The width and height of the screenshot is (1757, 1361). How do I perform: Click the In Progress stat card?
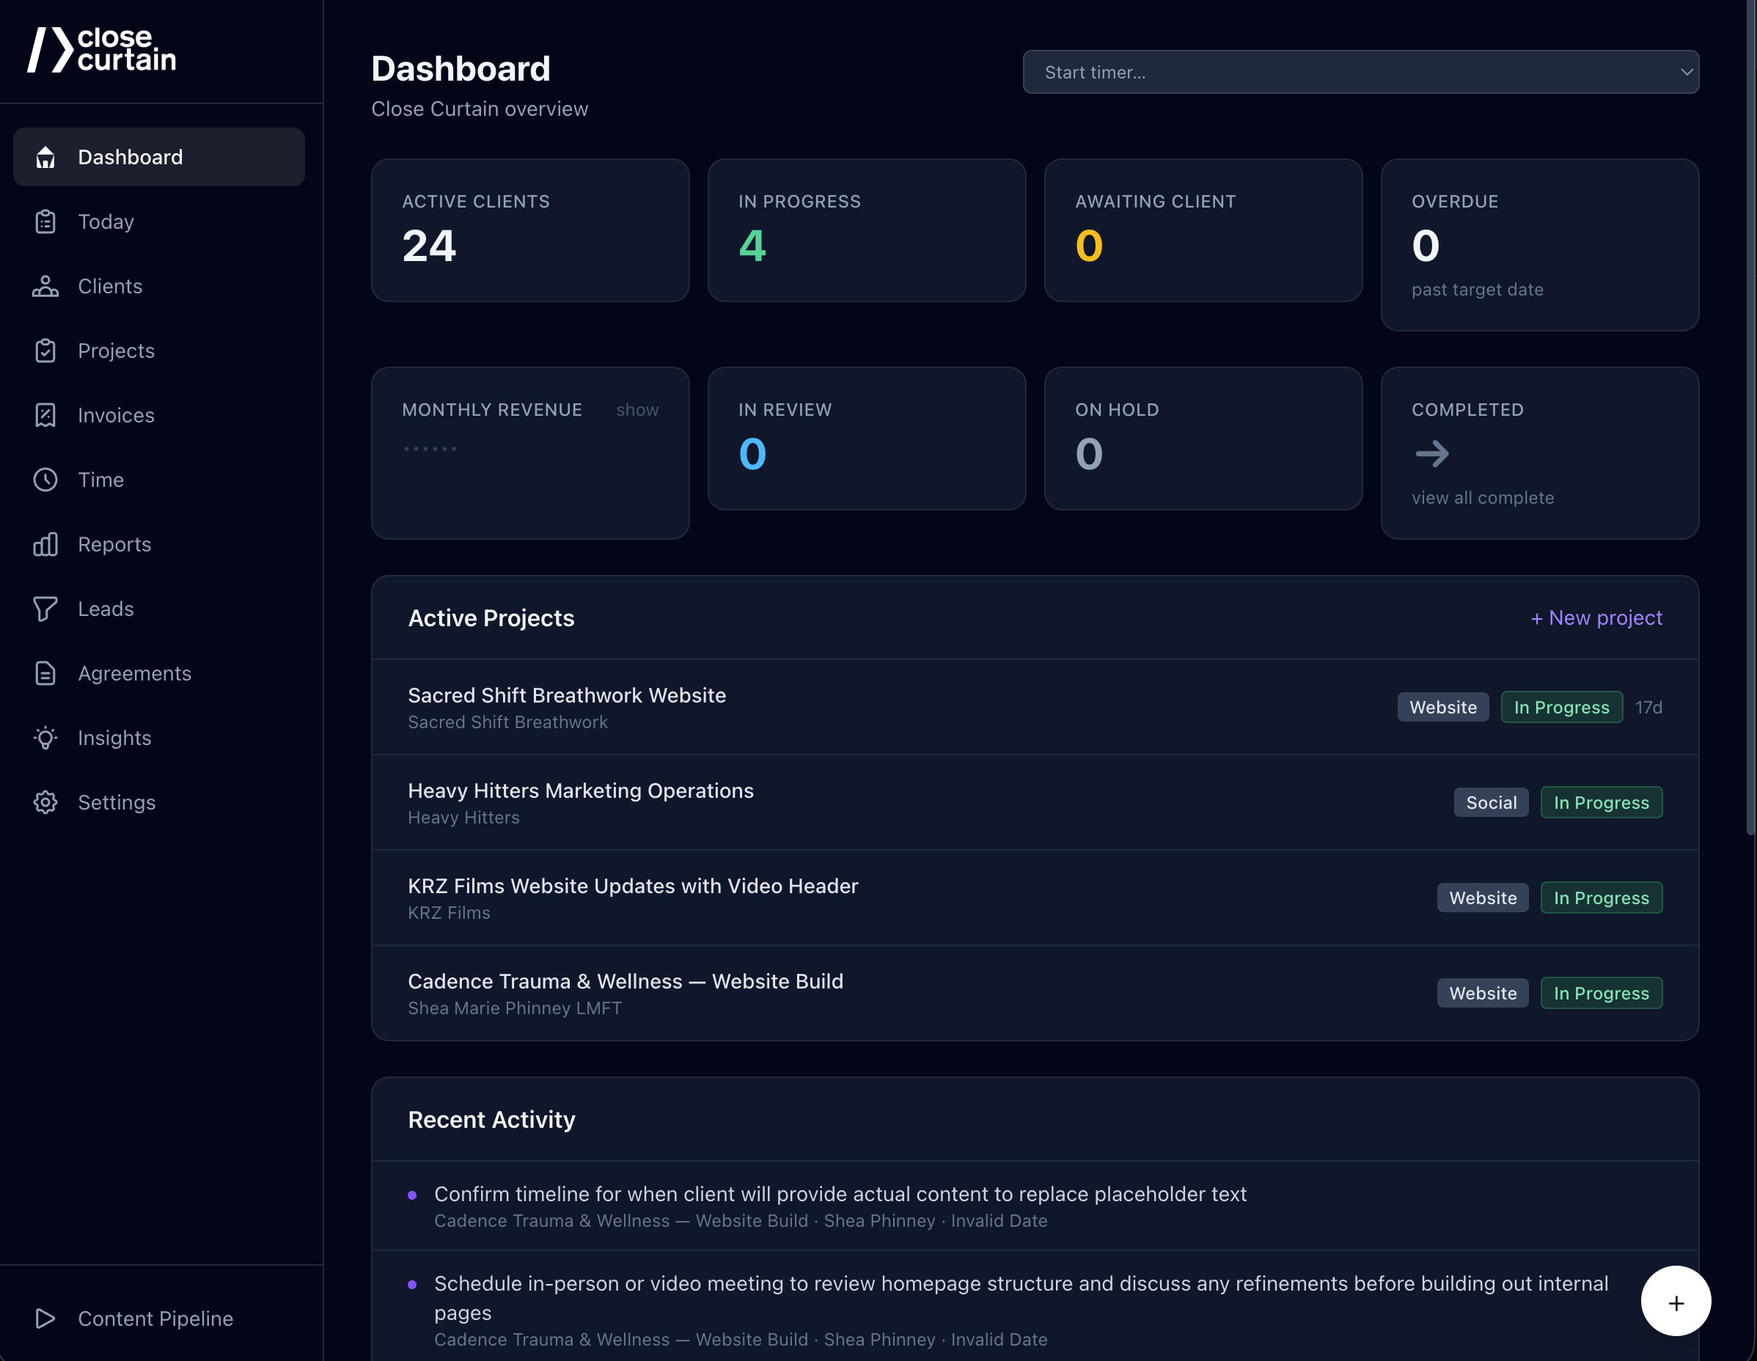pyautogui.click(x=867, y=230)
